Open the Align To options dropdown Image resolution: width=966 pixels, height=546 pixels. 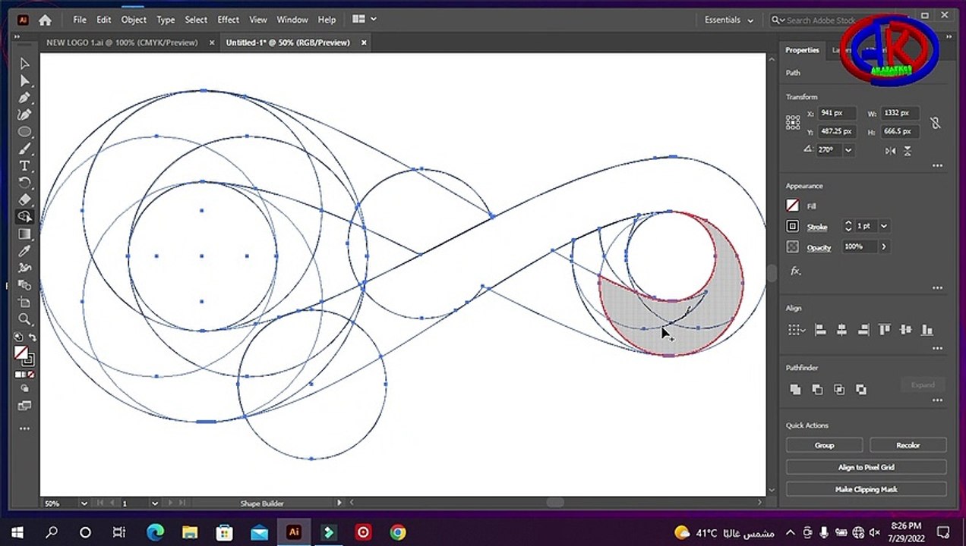coord(796,330)
